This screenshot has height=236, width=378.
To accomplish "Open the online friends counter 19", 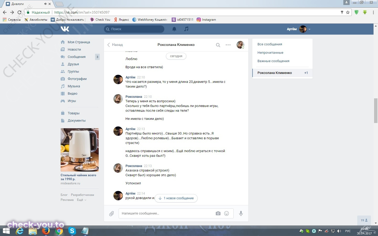I will tap(364, 220).
